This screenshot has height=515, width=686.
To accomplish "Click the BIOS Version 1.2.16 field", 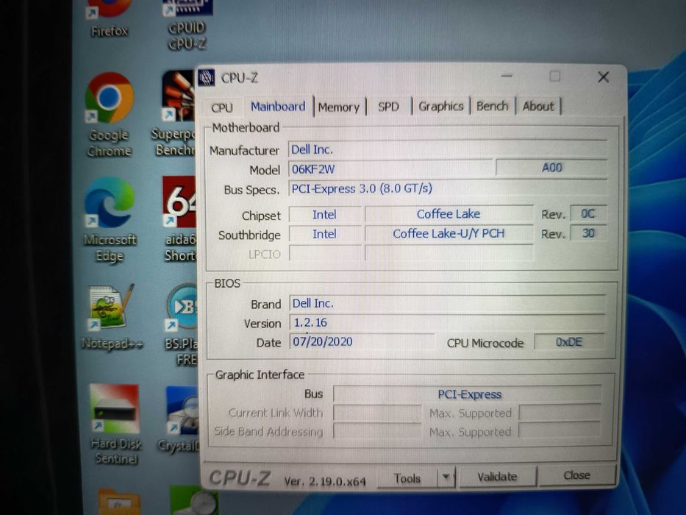I will click(447, 323).
